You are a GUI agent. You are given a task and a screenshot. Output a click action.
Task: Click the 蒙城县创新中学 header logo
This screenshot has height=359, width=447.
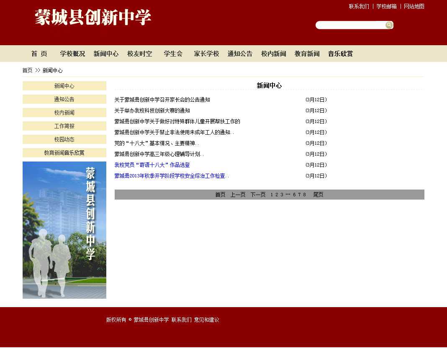(x=93, y=18)
